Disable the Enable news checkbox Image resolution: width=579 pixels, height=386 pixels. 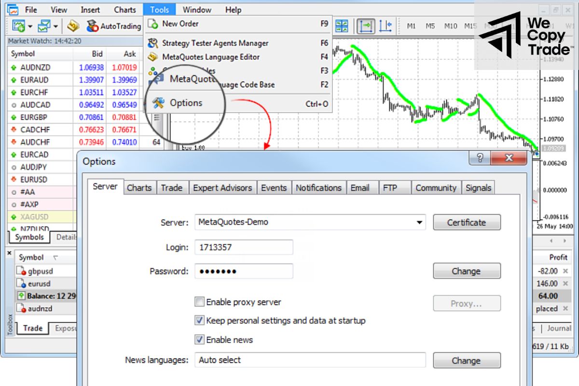pyautogui.click(x=199, y=340)
